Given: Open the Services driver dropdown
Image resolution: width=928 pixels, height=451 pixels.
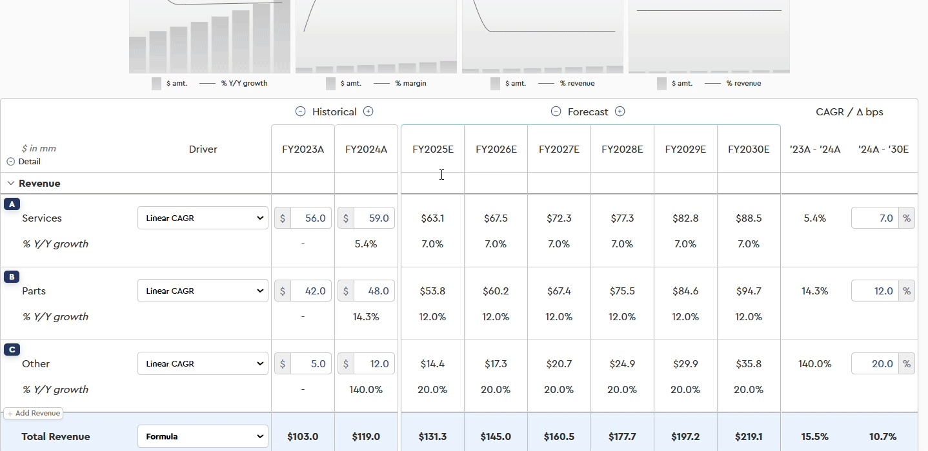Looking at the screenshot, I should click(203, 218).
